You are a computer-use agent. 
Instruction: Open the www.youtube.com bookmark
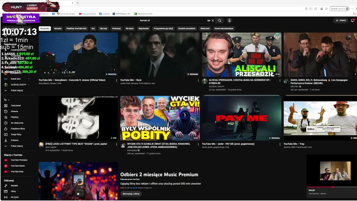tap(88, 14)
